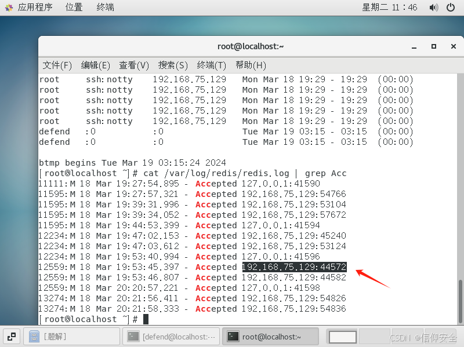464x347 pixels.
Task: Select the first workspace in switcher
Action: pos(342,337)
